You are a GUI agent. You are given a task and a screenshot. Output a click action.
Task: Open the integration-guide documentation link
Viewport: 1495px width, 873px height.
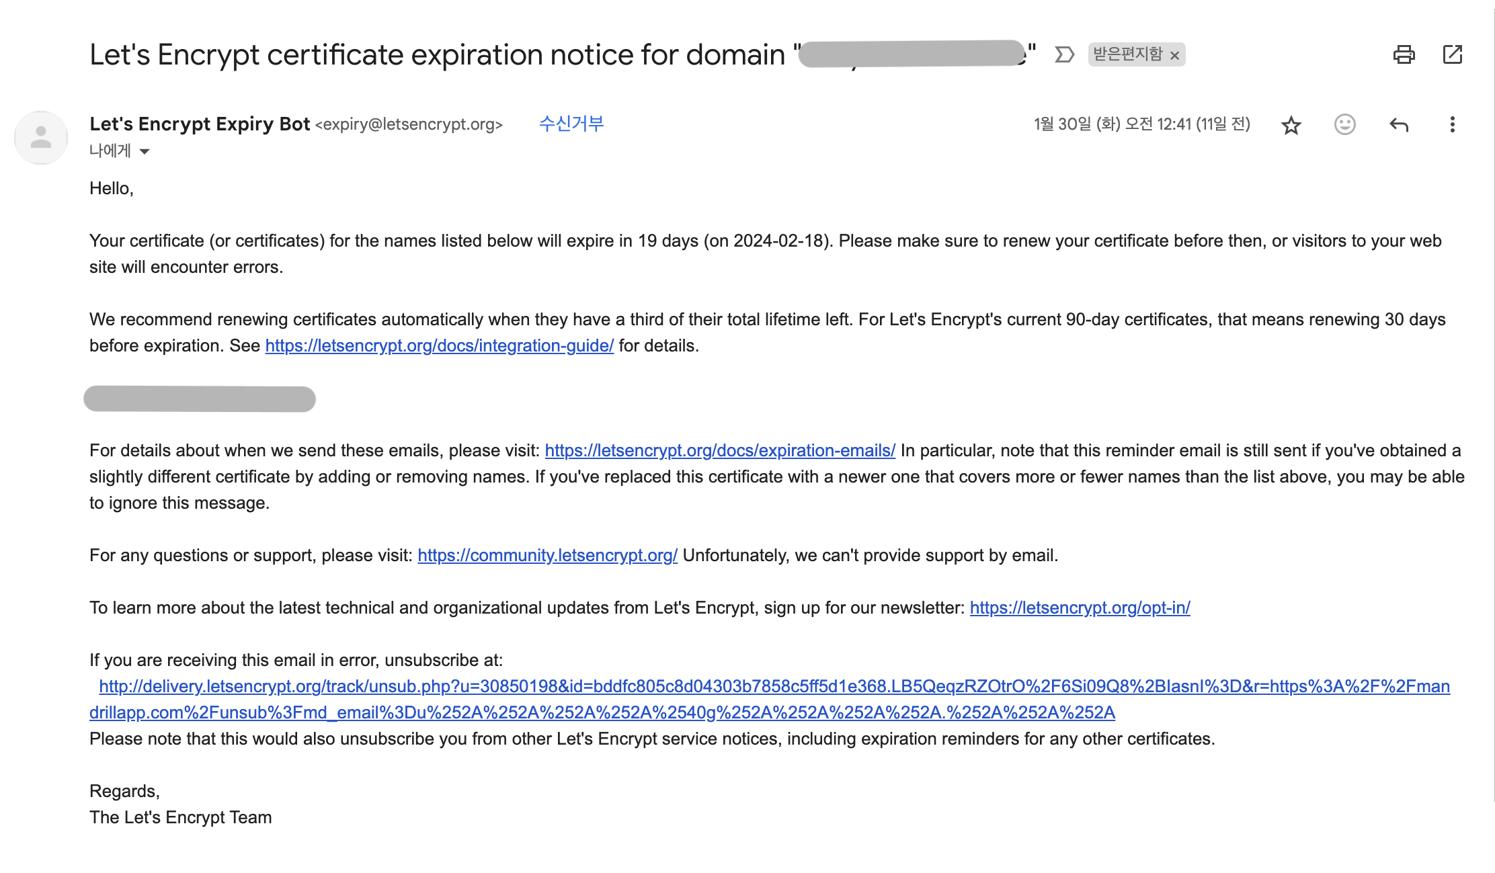[440, 345]
